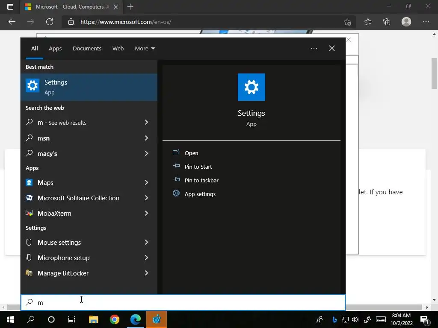
Task: Open notification center icon
Action: (x=425, y=319)
